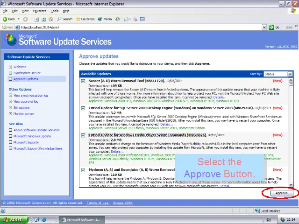Go back using the Back button
This screenshot has height=224, width=299.
point(9,19)
